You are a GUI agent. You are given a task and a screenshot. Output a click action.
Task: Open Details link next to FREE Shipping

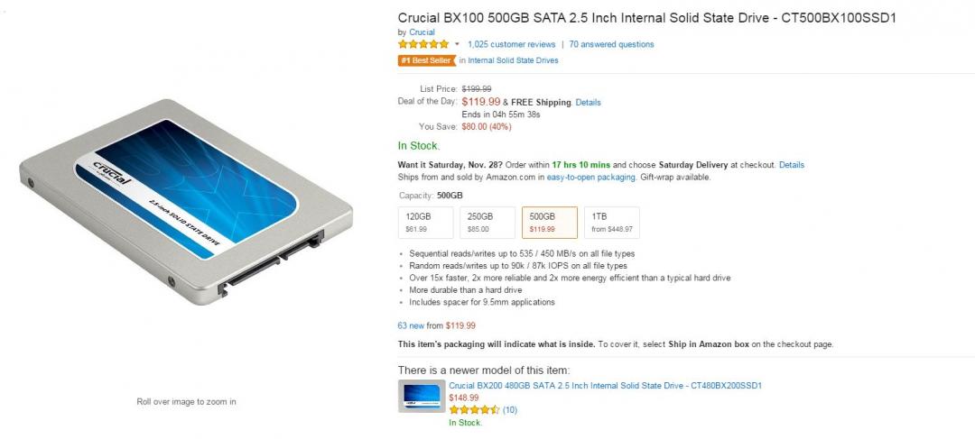coord(588,103)
